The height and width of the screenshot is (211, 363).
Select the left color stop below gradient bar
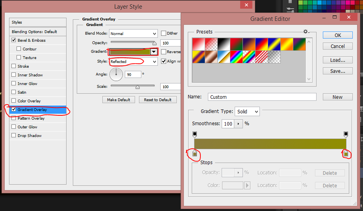click(x=195, y=153)
